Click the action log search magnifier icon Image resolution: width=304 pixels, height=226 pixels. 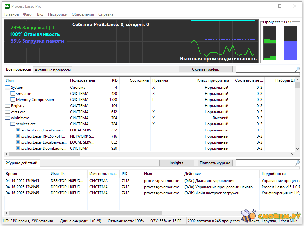tap(297, 163)
